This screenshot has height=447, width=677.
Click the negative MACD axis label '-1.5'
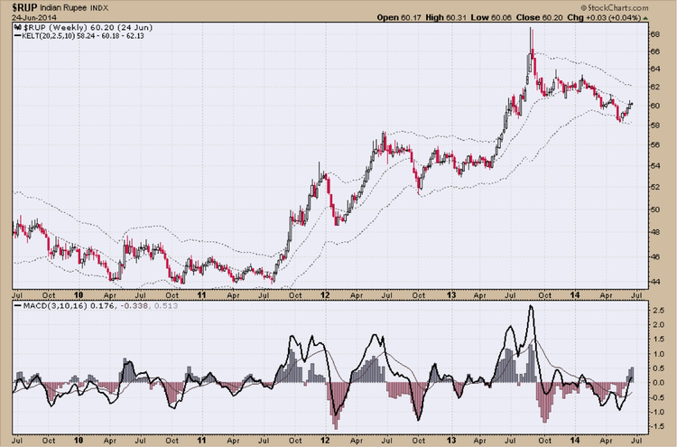[657, 426]
